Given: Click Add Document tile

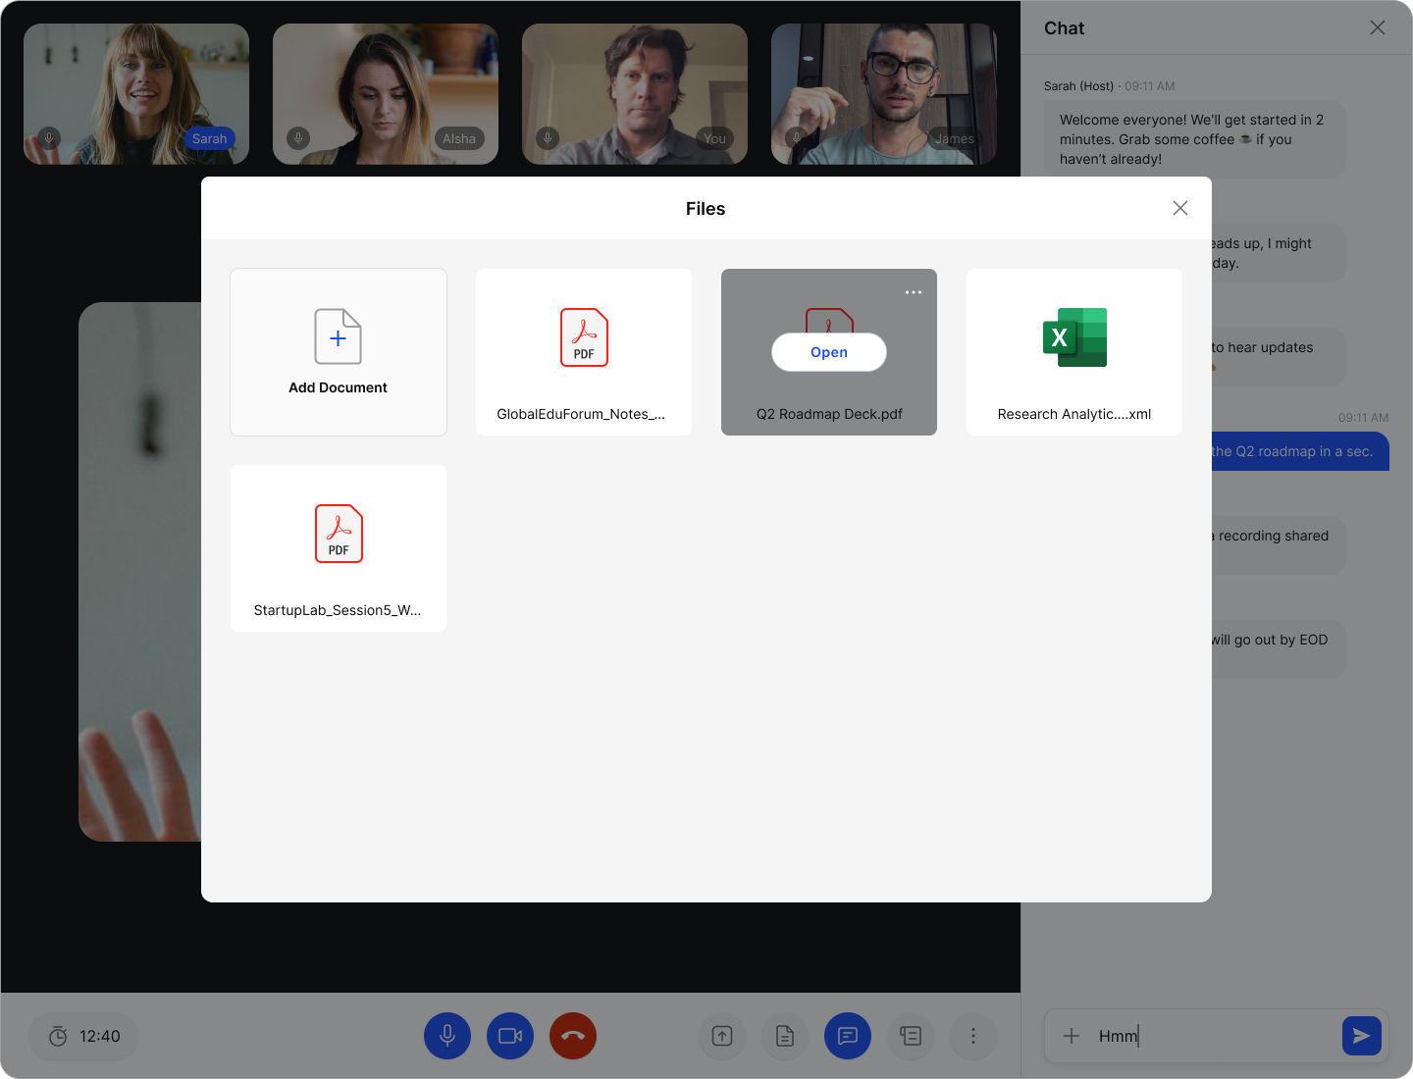Looking at the screenshot, I should (339, 352).
